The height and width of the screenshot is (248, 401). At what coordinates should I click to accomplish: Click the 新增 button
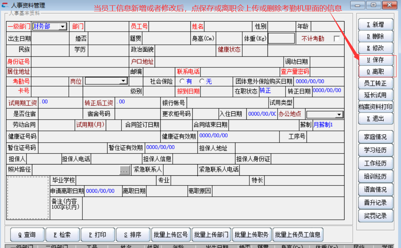click(375, 24)
